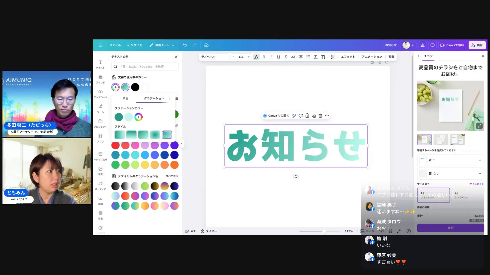Image resolution: width=490 pixels, height=275 pixels.
Task: Expand the gradient style row chevron
Action: [169, 98]
